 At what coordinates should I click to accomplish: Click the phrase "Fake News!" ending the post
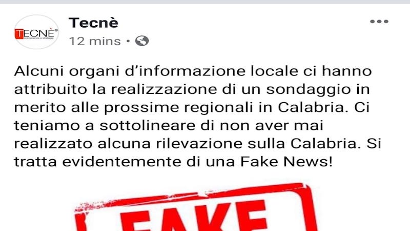(286, 162)
